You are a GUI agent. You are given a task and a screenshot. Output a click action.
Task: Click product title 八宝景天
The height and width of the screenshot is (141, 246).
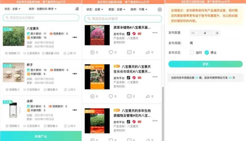point(33,28)
